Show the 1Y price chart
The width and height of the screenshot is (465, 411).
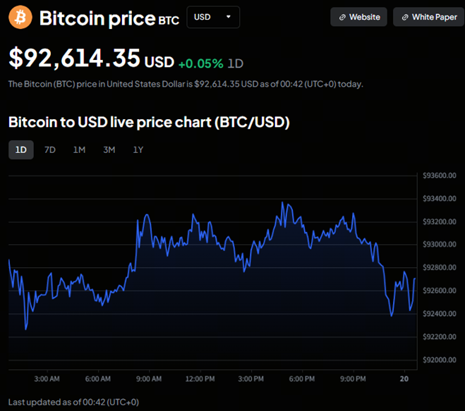click(138, 149)
